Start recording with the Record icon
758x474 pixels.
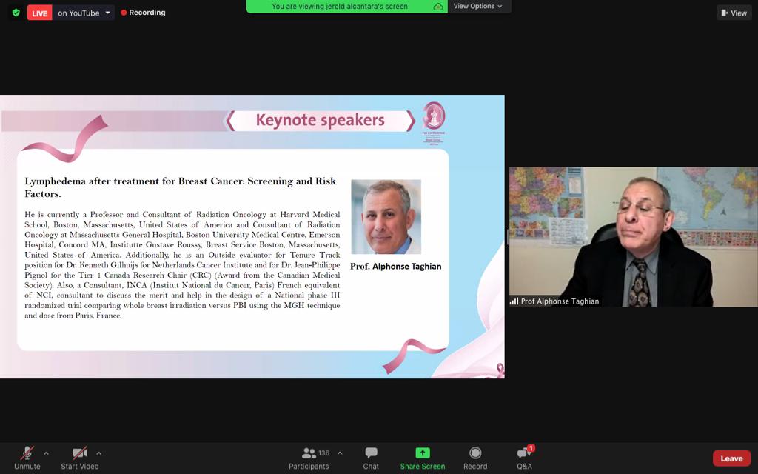475,453
